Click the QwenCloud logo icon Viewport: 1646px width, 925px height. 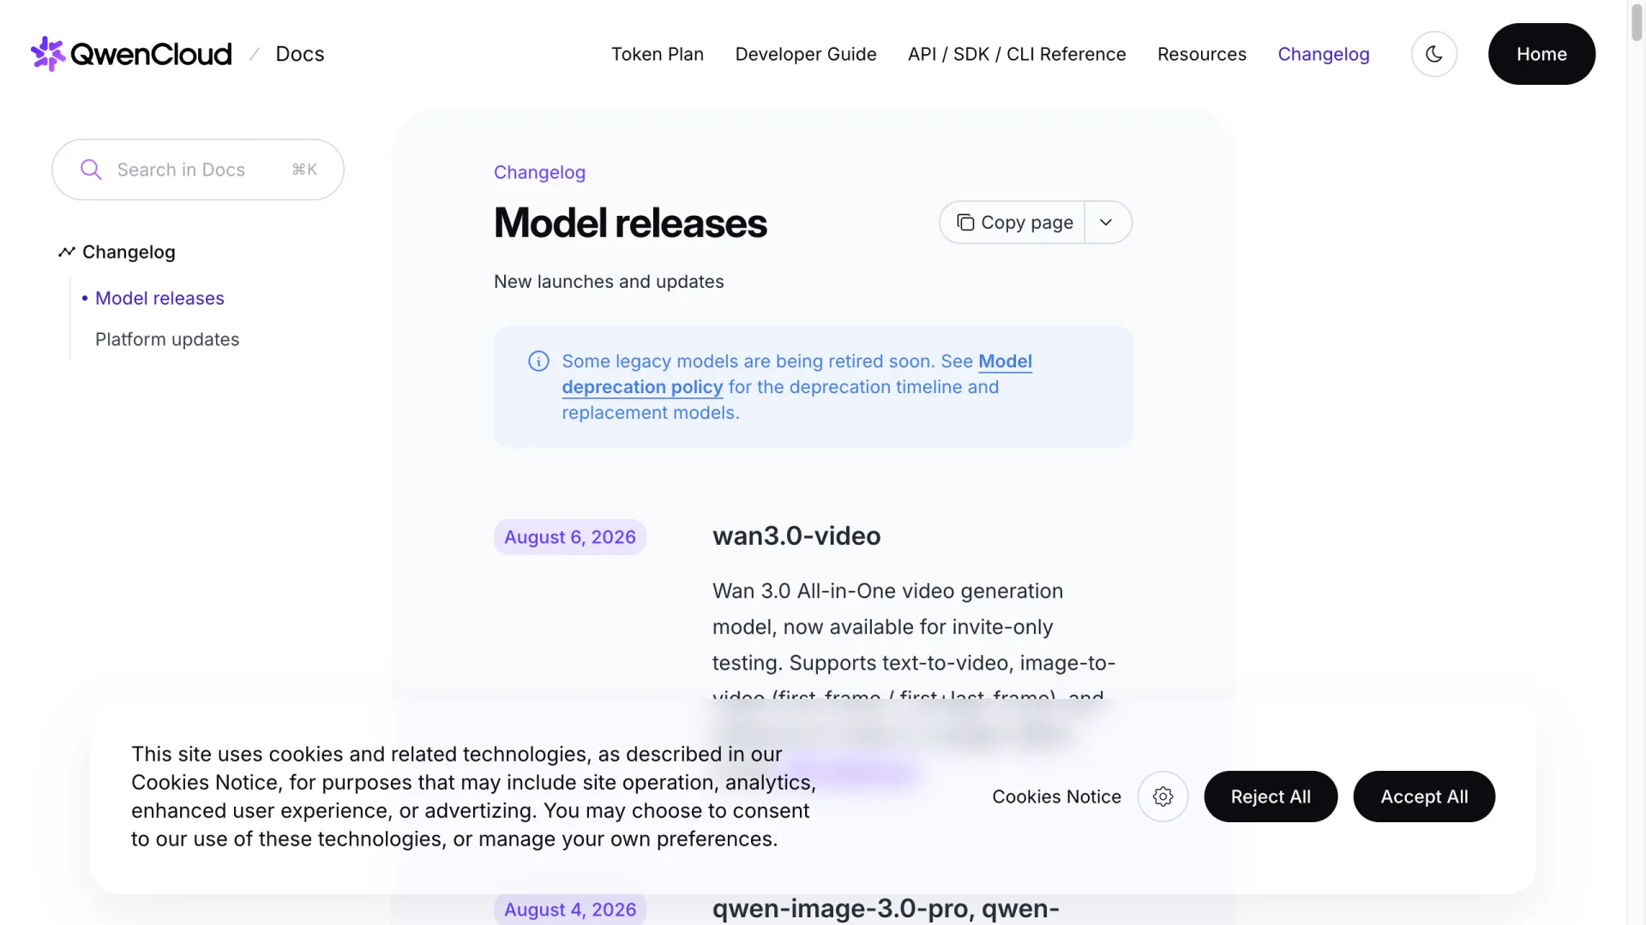click(48, 54)
